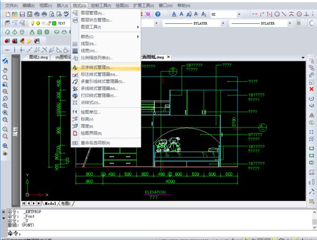Switch to the 布局1 layout tab
The width and height of the screenshot is (317, 240).
click(x=66, y=203)
